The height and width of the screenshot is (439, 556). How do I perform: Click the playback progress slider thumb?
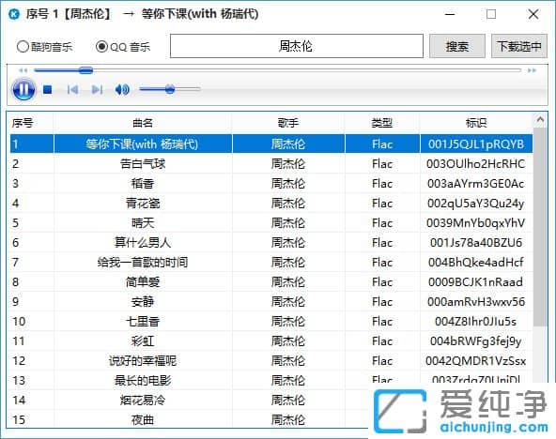click(x=85, y=70)
